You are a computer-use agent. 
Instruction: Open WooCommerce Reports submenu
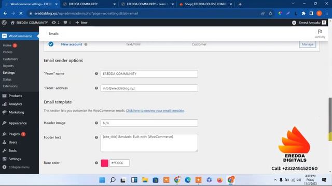pos(8,66)
